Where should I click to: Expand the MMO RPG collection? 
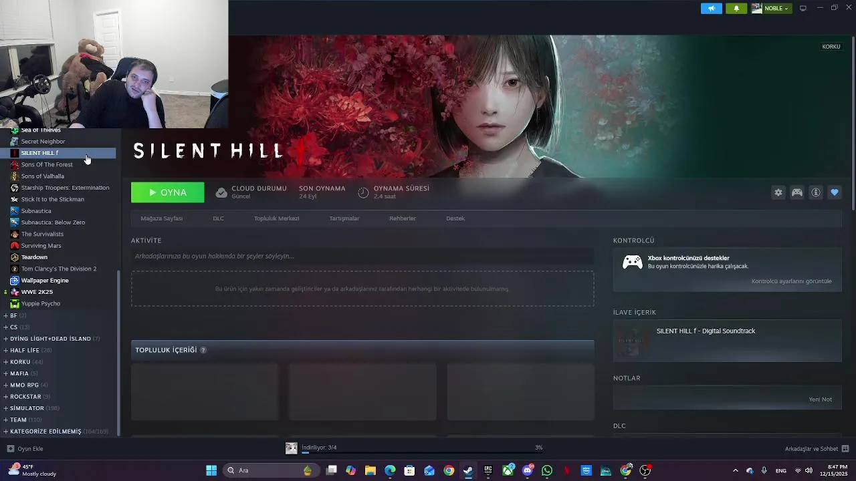pos(6,385)
